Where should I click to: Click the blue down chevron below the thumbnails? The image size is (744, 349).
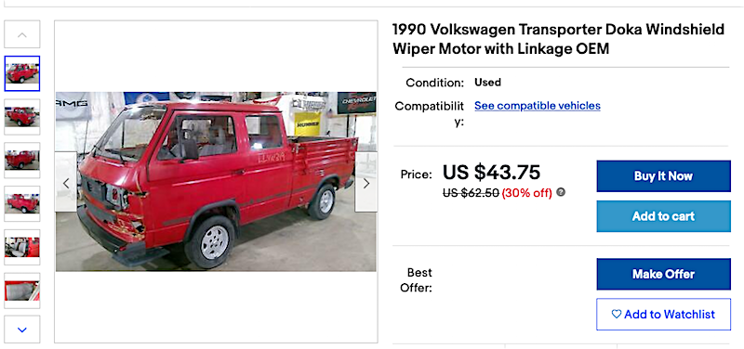22,330
